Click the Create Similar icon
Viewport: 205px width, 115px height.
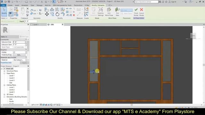[86, 14]
